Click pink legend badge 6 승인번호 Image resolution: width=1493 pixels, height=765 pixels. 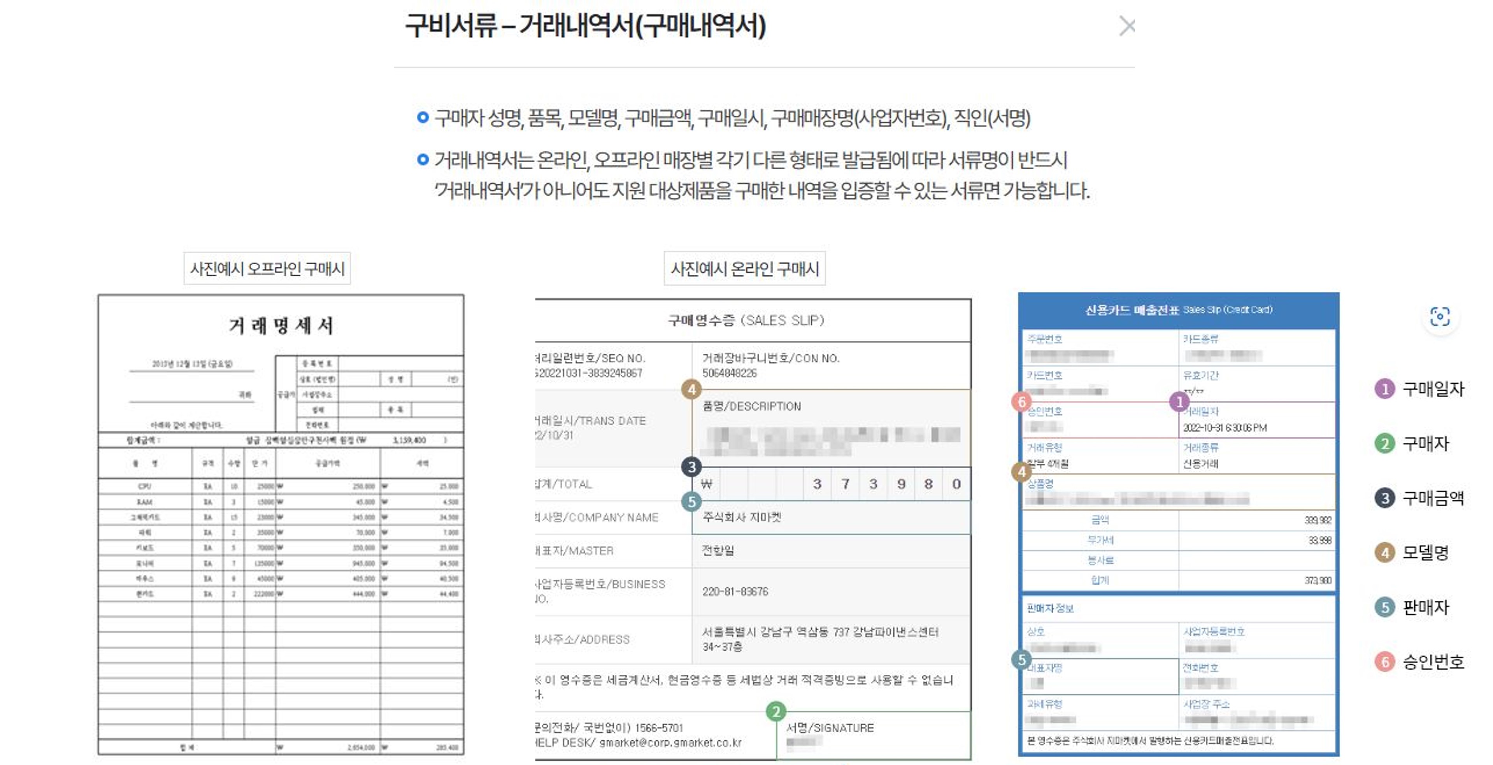point(1384,661)
